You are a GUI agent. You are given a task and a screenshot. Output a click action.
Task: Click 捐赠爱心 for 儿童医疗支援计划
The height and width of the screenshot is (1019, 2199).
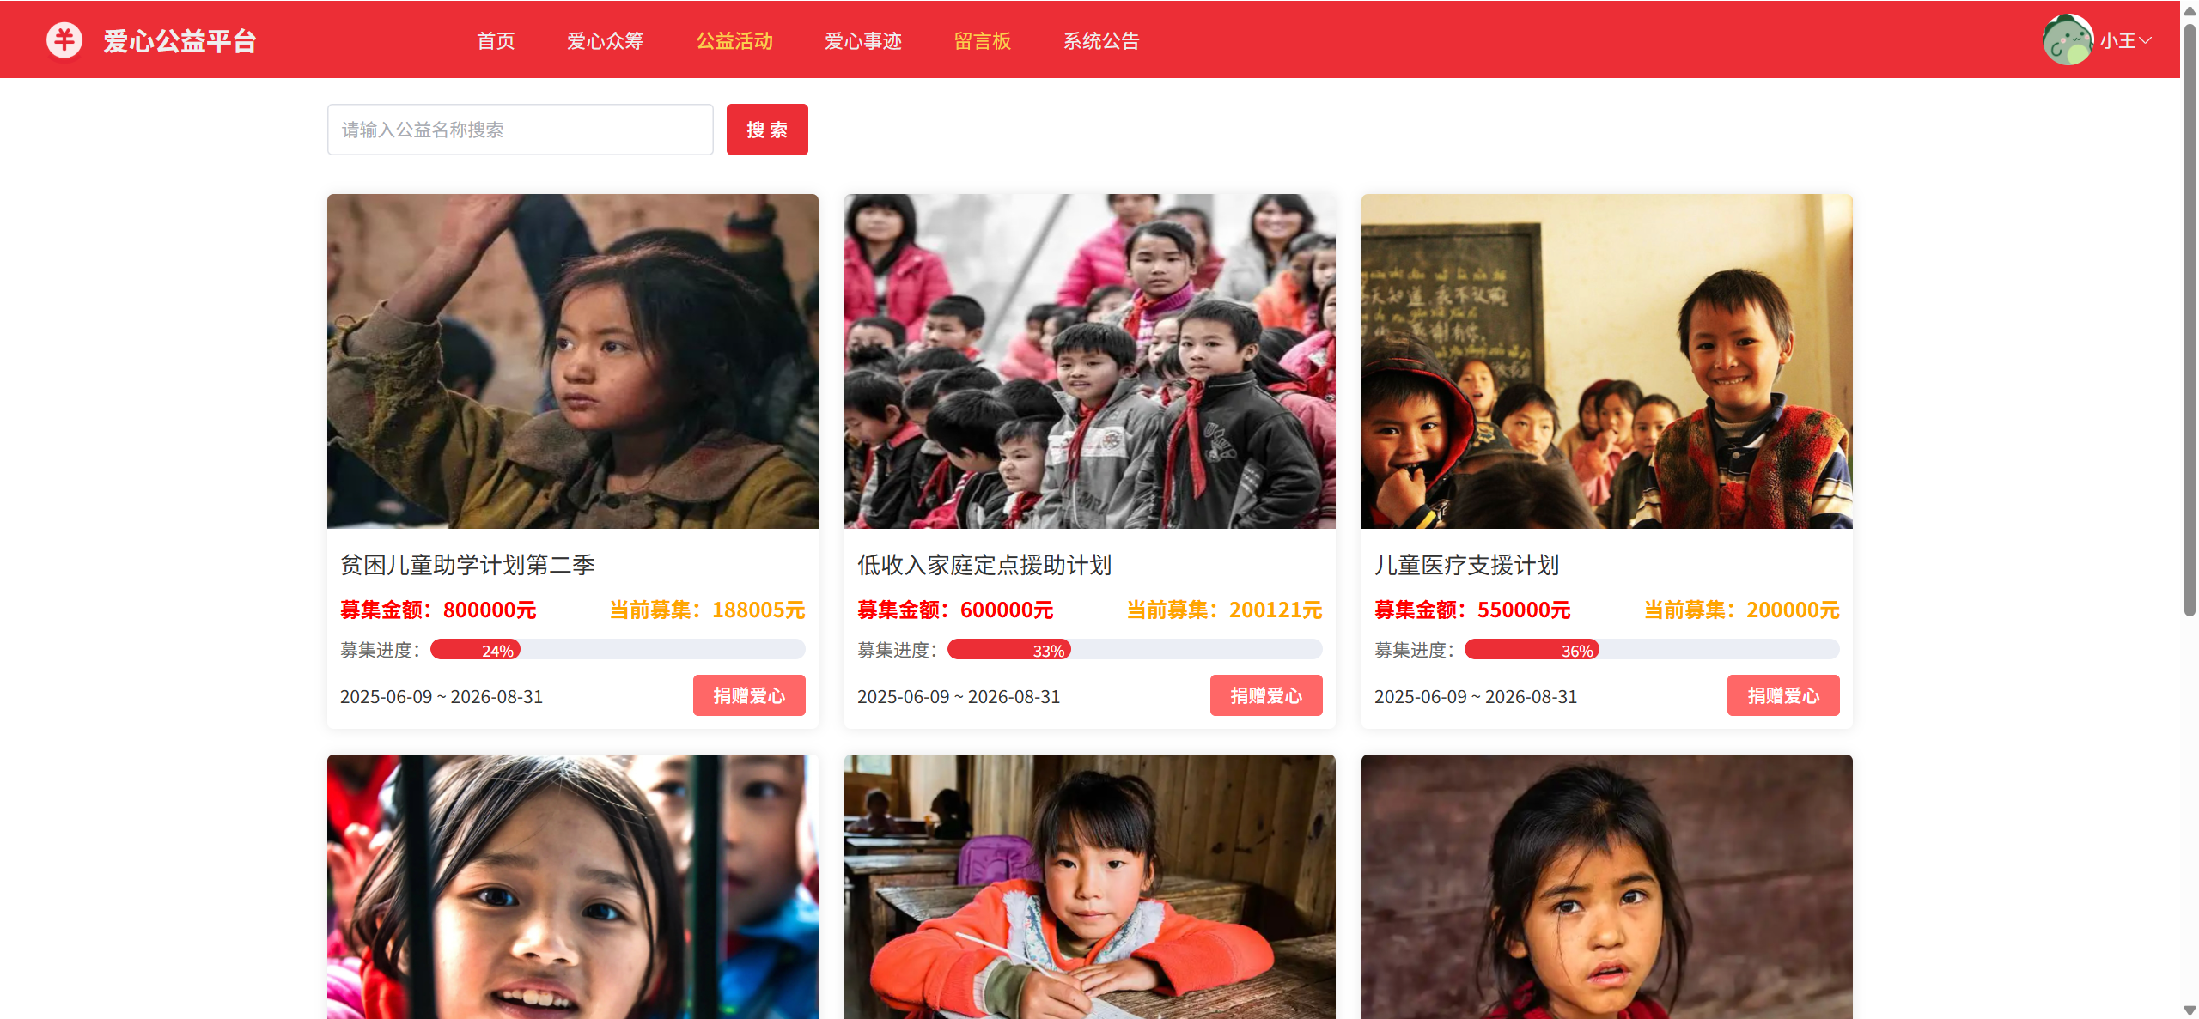pyautogui.click(x=1783, y=695)
